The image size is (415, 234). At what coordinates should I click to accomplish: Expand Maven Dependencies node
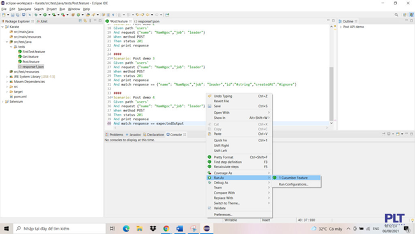pyautogui.click(x=7, y=82)
